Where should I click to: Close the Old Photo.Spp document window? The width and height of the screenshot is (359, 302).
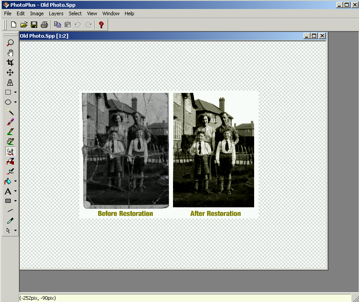[322, 36]
